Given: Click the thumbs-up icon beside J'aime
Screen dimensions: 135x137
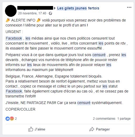Looking at the screenshot, I should pyautogui.click(x=30, y=129).
